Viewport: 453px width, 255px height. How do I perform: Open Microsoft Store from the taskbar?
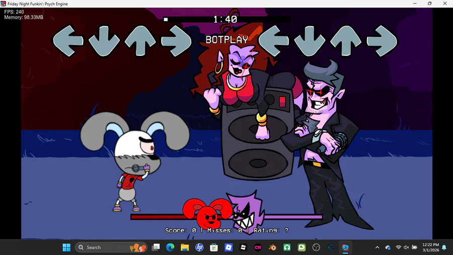tap(214, 247)
